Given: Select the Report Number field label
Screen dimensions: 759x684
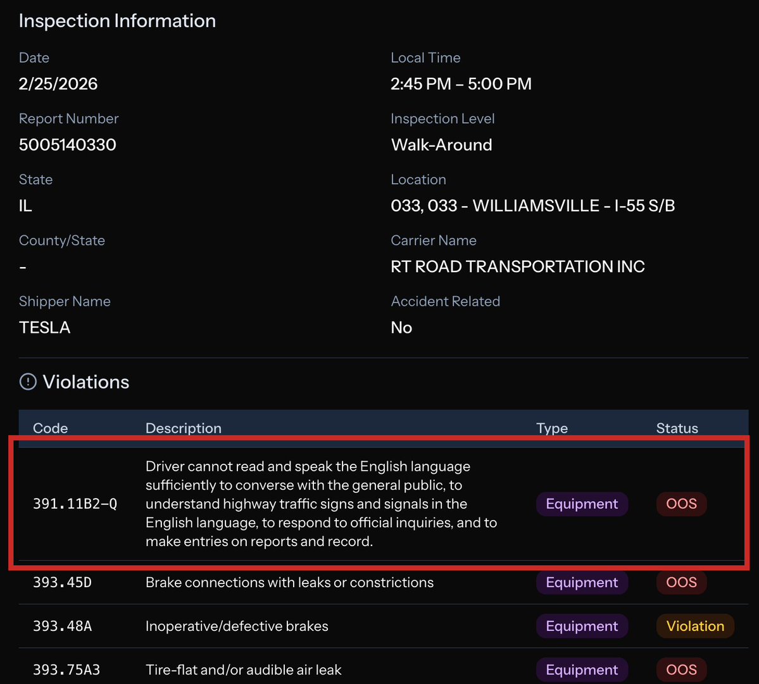Looking at the screenshot, I should pyautogui.click(x=68, y=118).
